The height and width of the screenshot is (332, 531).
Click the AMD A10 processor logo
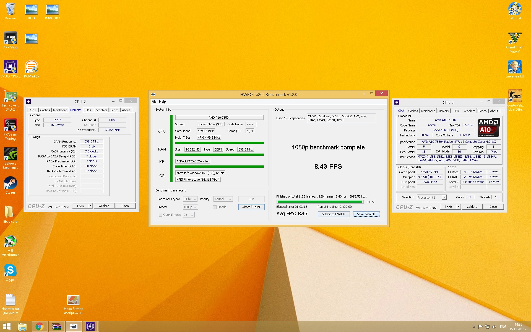coord(489,128)
